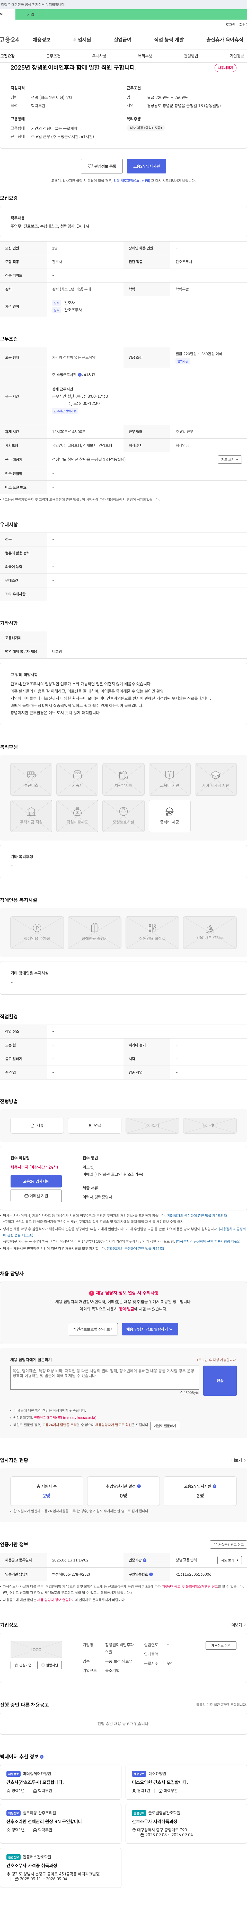Open 미소요양원 간호사 모집합니다 recommended posting
This screenshot has width=247, height=1911.
pyautogui.click(x=160, y=1782)
